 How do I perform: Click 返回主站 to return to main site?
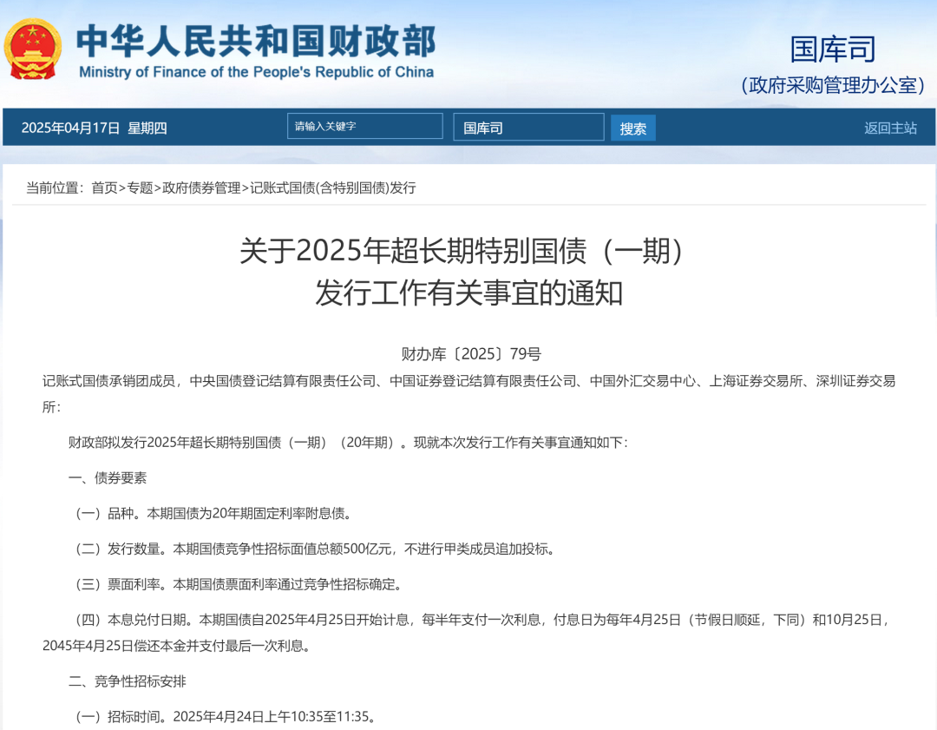890,127
